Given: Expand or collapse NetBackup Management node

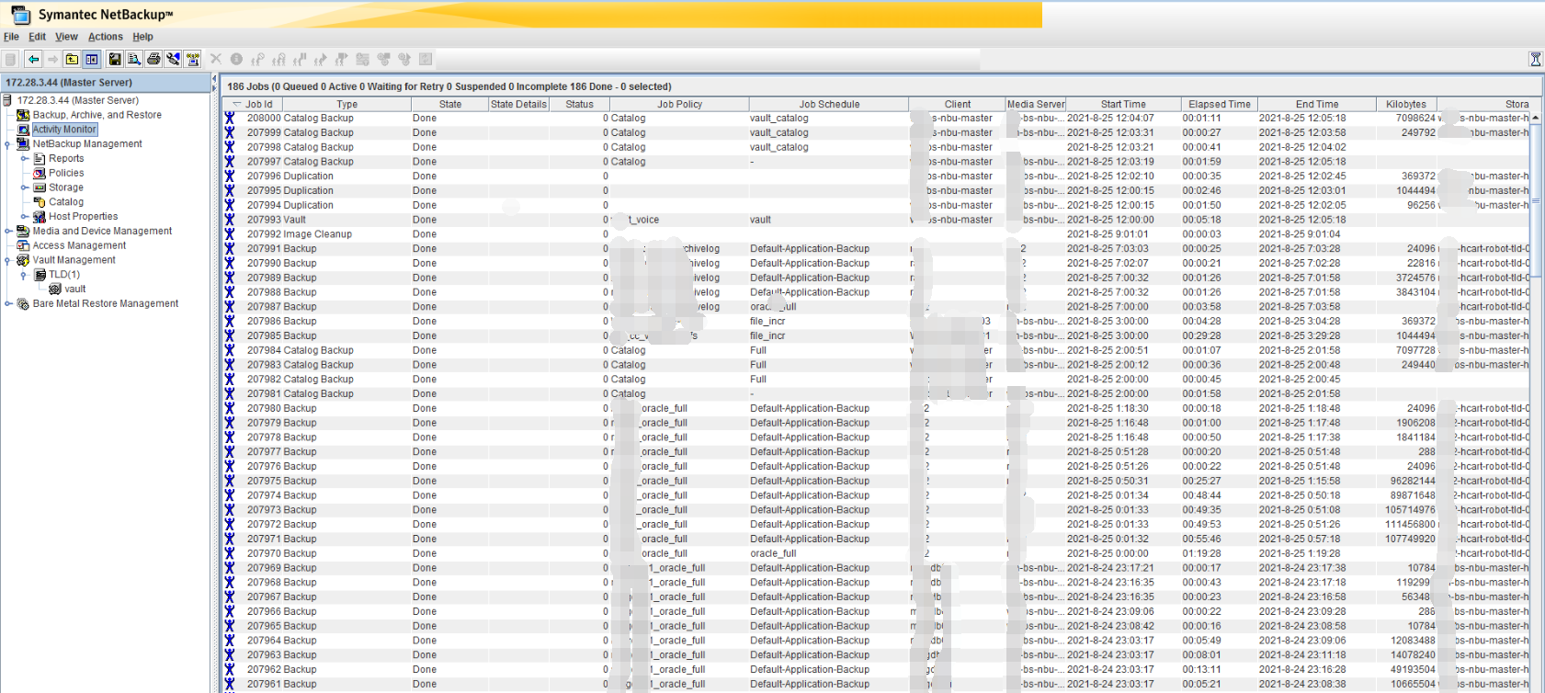Looking at the screenshot, I should point(8,144).
